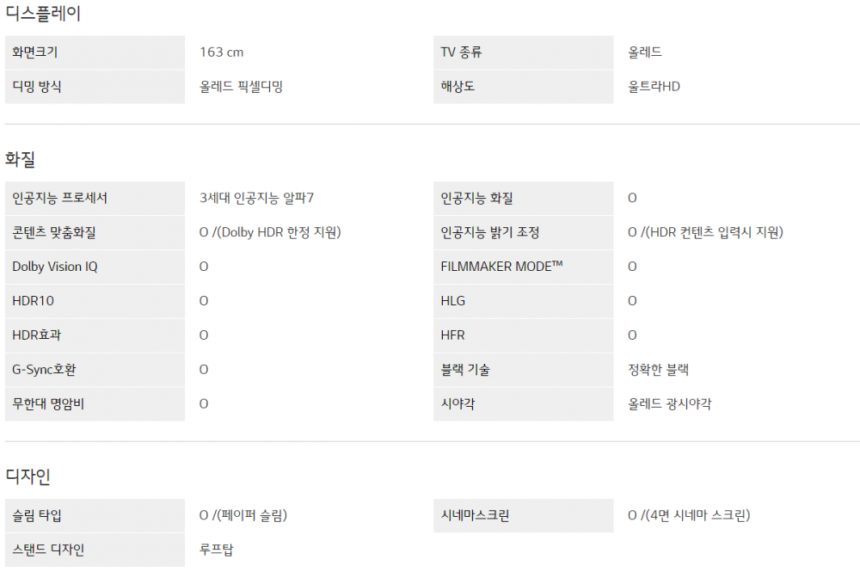Image resolution: width=860 pixels, height=584 pixels.
Task: Click the 디스플레이 section heading
Action: pyautogui.click(x=43, y=13)
